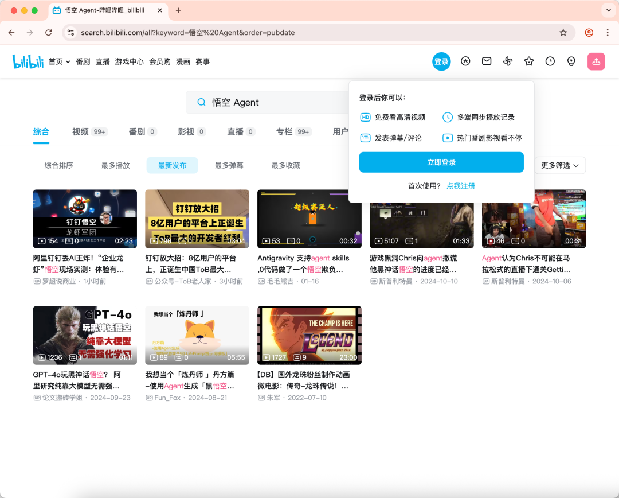Open the bilibili message inbox envelope icon

(x=487, y=61)
